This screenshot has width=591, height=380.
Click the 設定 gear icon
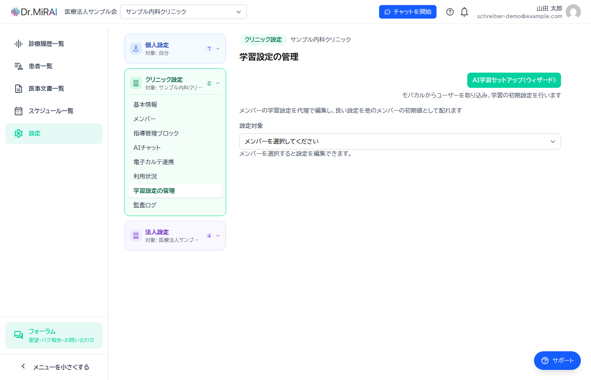click(19, 133)
